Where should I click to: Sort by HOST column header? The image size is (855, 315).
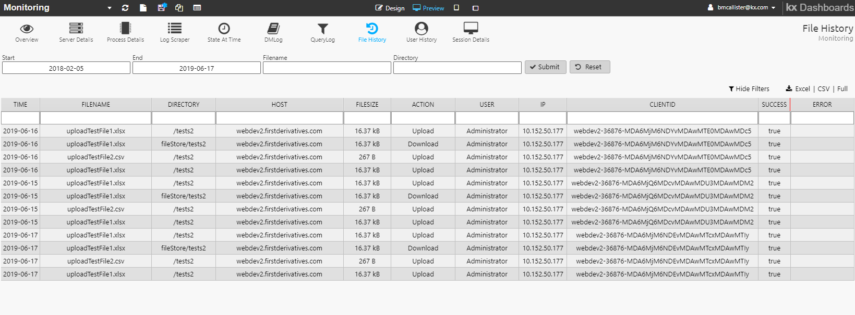[x=280, y=105]
